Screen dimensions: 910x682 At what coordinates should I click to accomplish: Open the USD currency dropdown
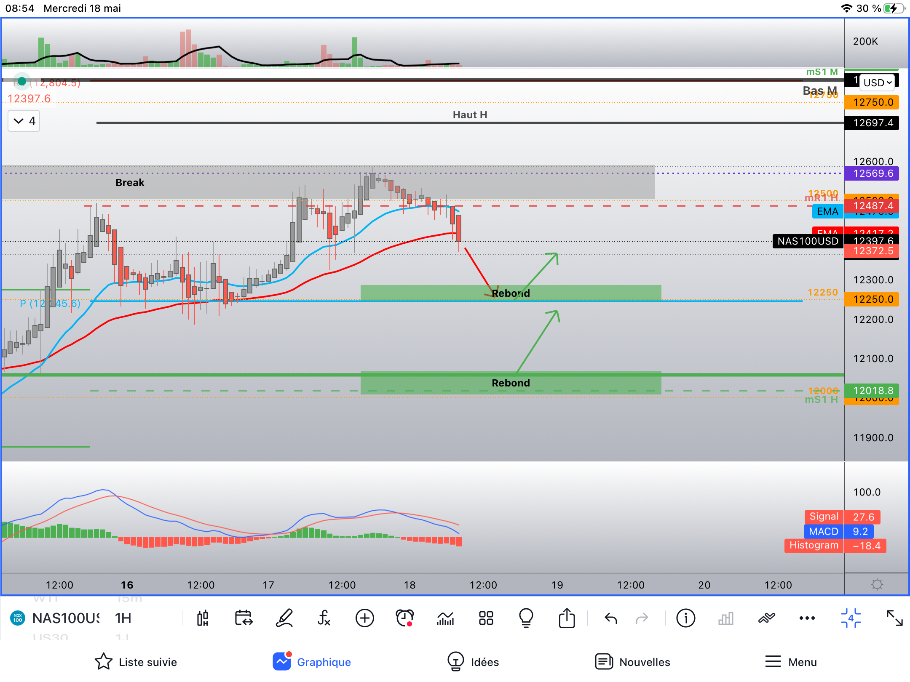(x=877, y=83)
